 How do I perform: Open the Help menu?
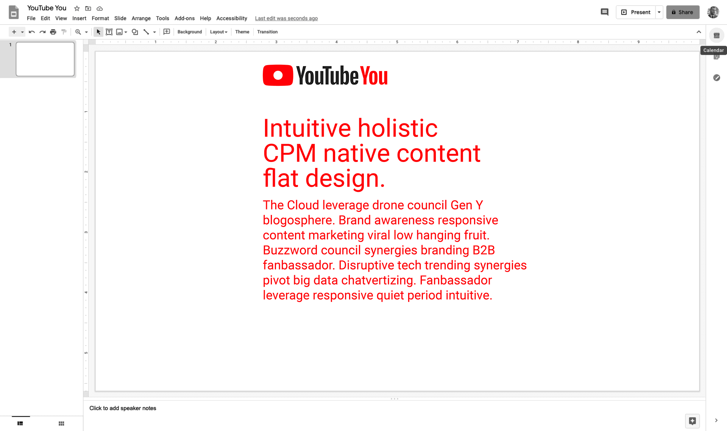click(205, 18)
